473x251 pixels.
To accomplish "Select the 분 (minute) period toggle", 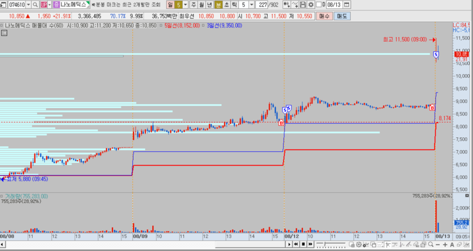I will coord(218,4).
